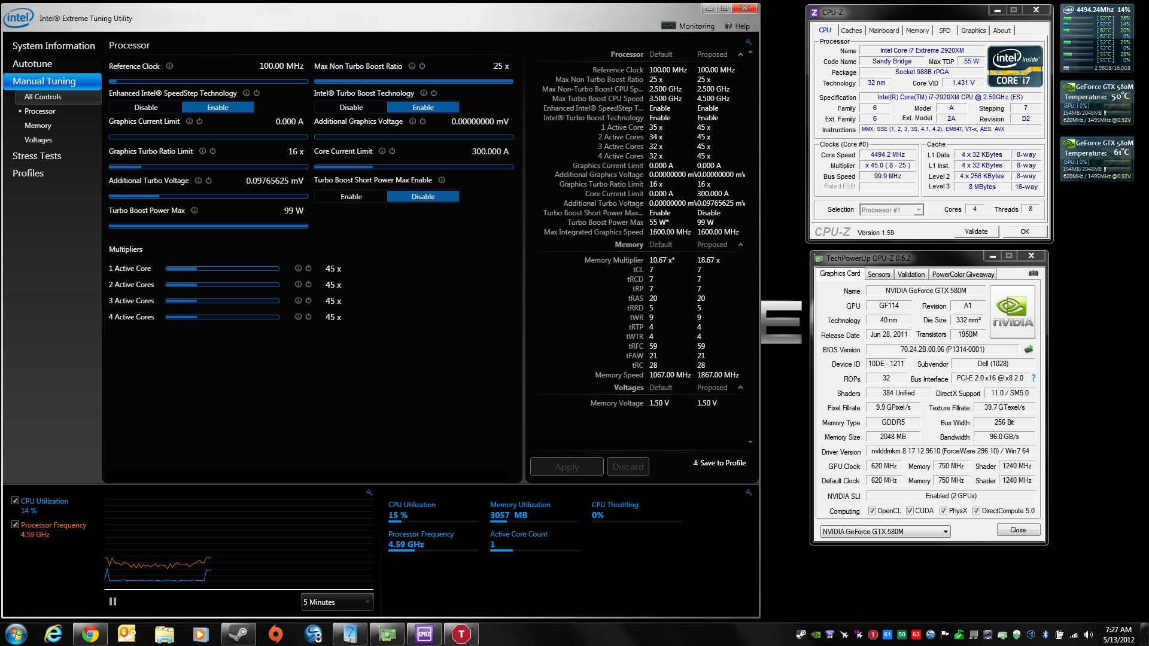Image resolution: width=1149 pixels, height=646 pixels.
Task: Pause the monitoring graph
Action: click(x=113, y=602)
